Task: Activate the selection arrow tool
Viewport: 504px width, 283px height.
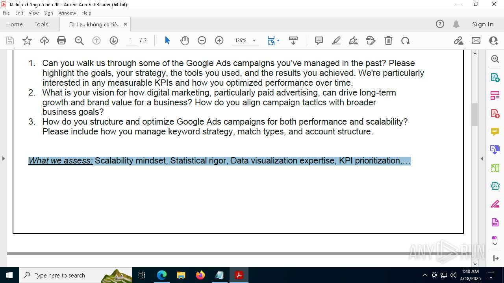Action: 167,40
